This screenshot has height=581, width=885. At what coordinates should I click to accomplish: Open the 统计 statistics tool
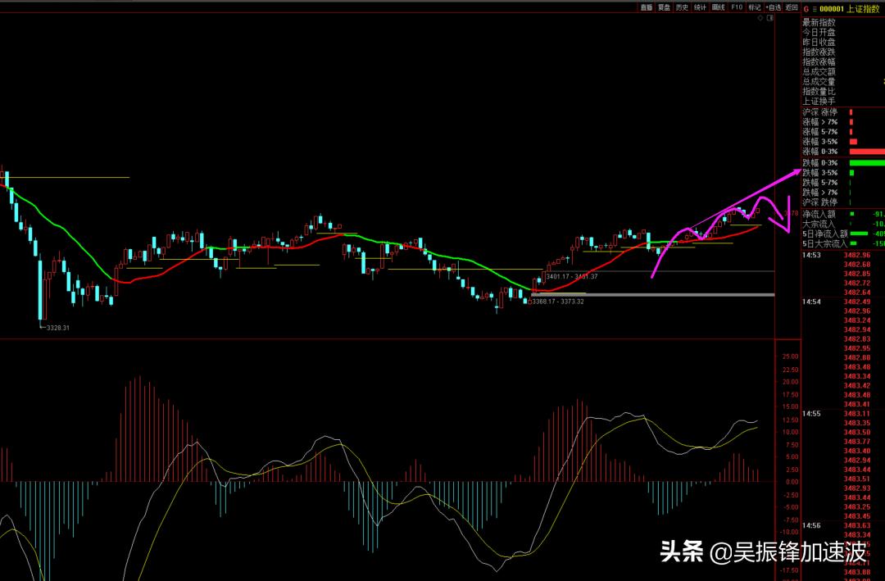(x=698, y=7)
